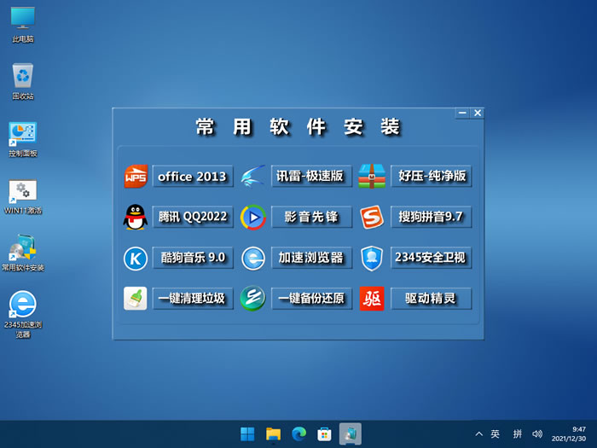Run 一键备份还原 button

[x=311, y=299]
